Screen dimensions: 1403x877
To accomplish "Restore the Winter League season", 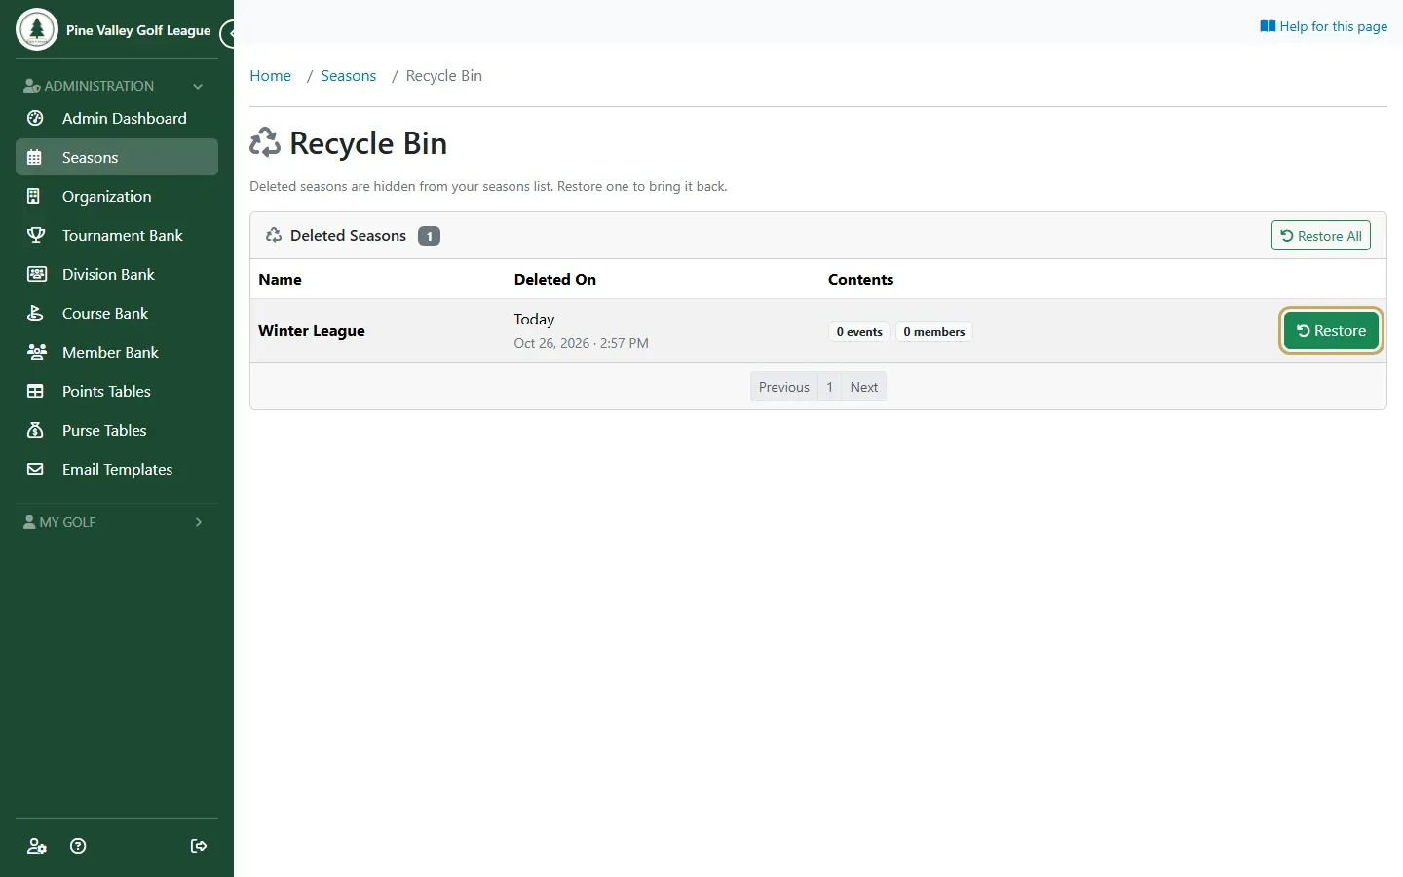I will click(x=1331, y=331).
